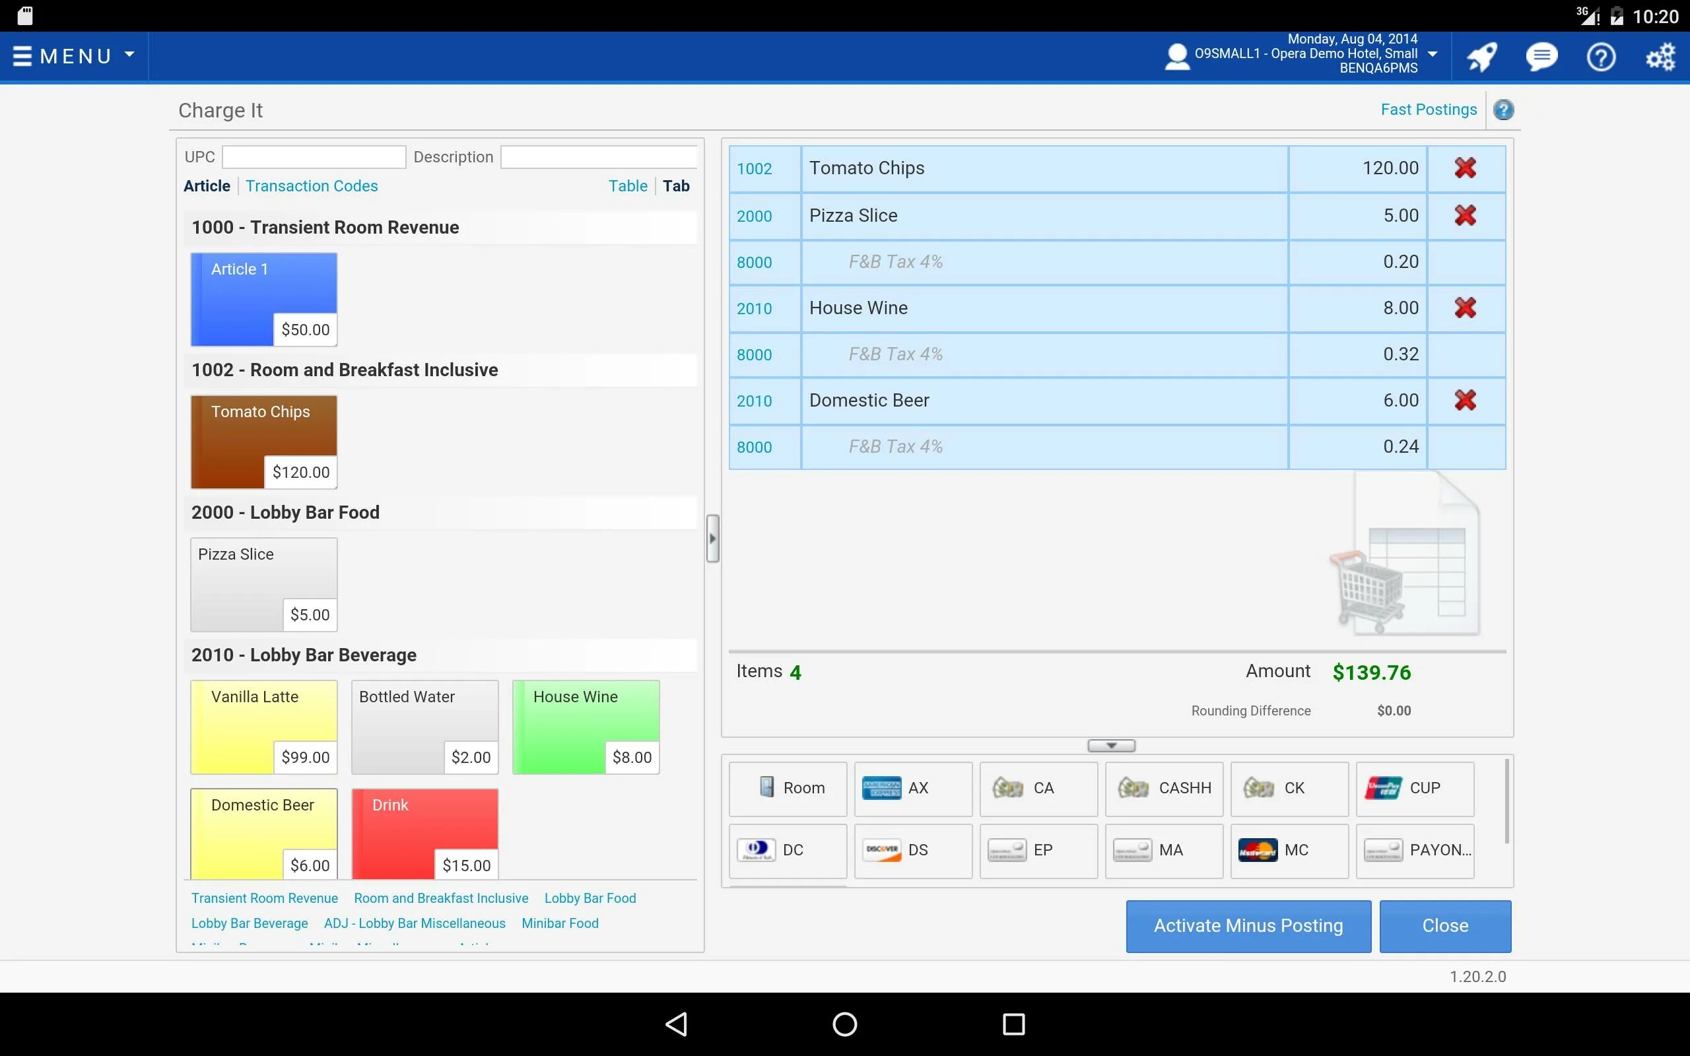Remove the Domestic Beer line item
1690x1056 pixels.
(1464, 400)
